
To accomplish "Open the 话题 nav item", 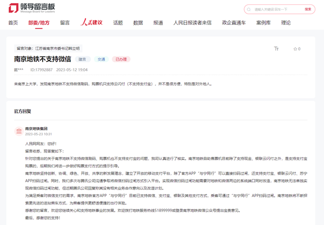I will (118, 23).
